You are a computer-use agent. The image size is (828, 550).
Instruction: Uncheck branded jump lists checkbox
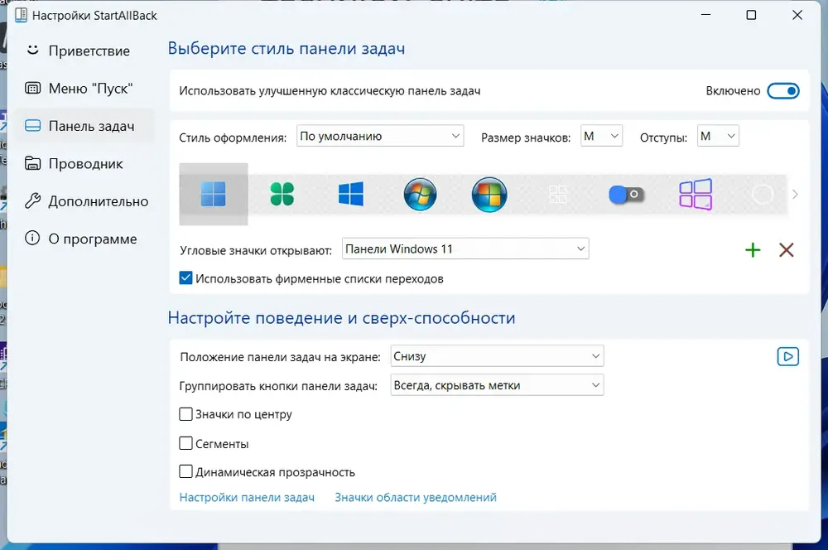pos(185,278)
